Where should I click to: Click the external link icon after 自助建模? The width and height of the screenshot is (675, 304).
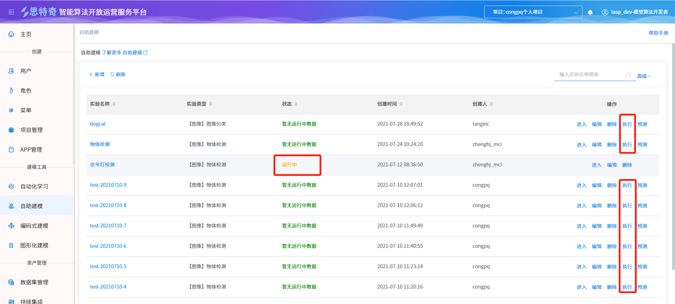pyautogui.click(x=146, y=53)
